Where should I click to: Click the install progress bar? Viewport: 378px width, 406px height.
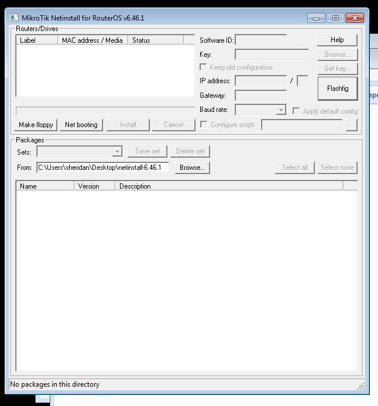tap(105, 111)
